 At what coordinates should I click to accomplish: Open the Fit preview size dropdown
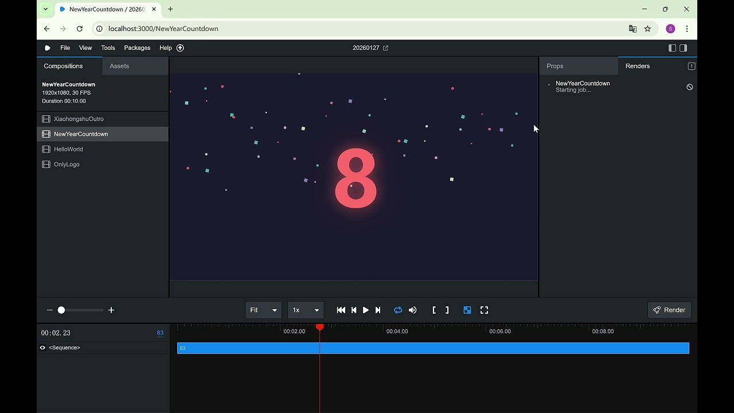click(x=263, y=310)
